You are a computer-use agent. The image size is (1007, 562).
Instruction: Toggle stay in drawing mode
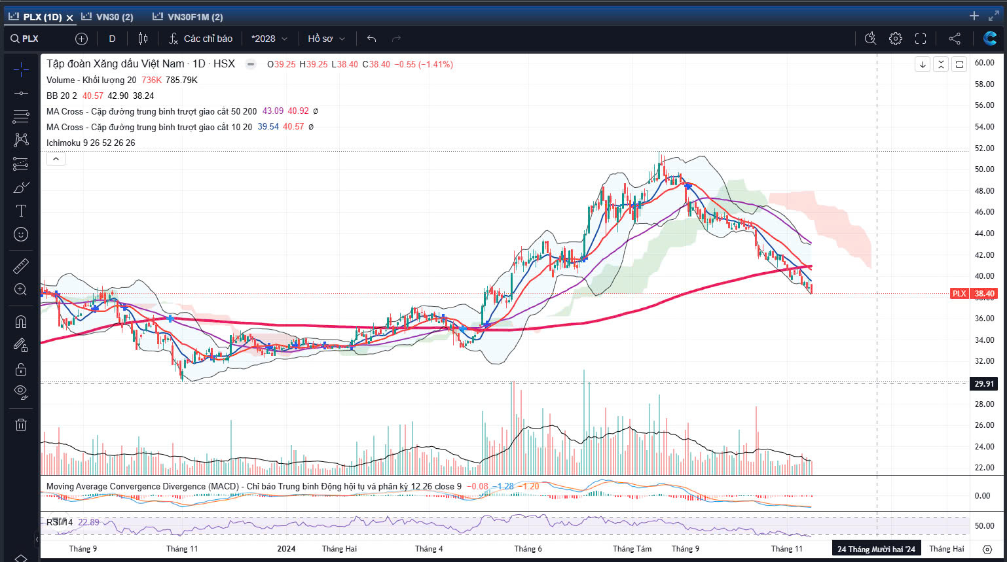pyautogui.click(x=21, y=345)
